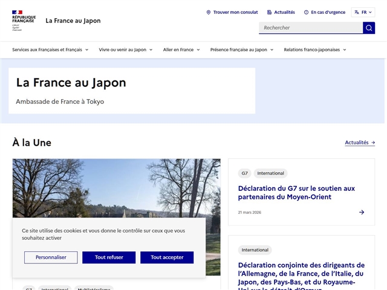The height and width of the screenshot is (290, 387).
Task: Click G7 tag on first article card
Action: click(x=244, y=173)
